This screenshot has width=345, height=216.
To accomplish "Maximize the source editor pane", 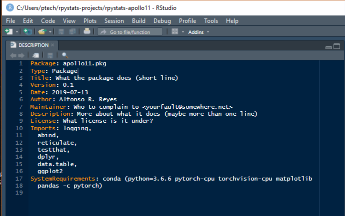I will [x=337, y=47].
